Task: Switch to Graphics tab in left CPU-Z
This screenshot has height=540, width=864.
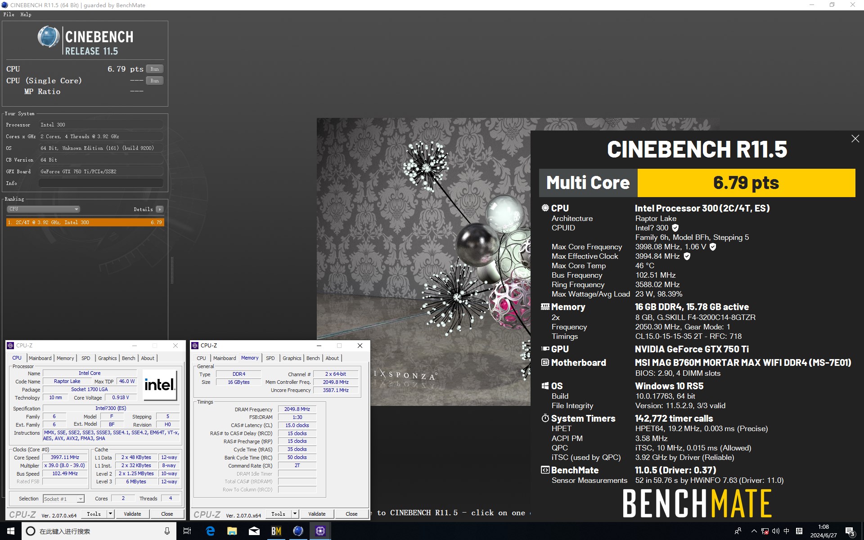Action: (x=107, y=358)
